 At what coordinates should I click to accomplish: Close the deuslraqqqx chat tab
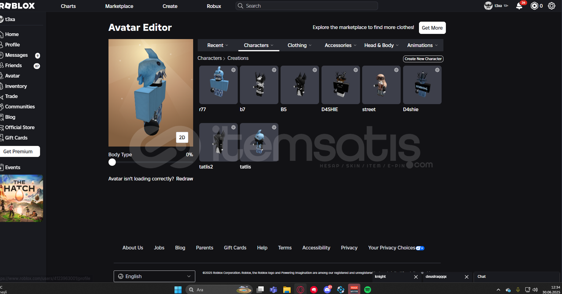pyautogui.click(x=467, y=277)
